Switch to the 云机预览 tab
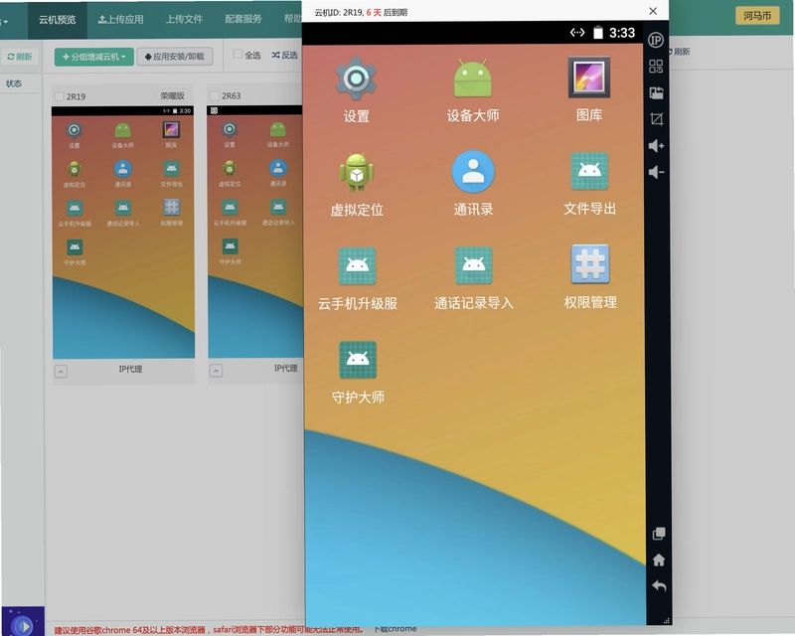 pos(58,20)
